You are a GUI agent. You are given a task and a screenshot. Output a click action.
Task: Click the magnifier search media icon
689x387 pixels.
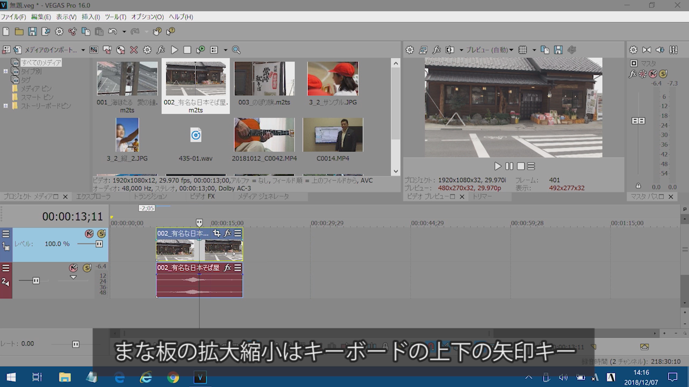236,50
